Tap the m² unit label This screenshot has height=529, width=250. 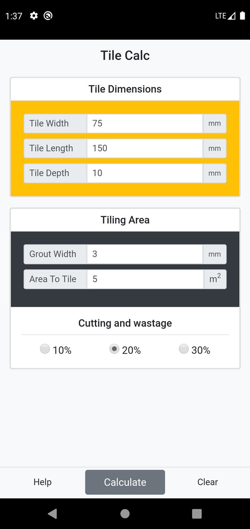(215, 279)
